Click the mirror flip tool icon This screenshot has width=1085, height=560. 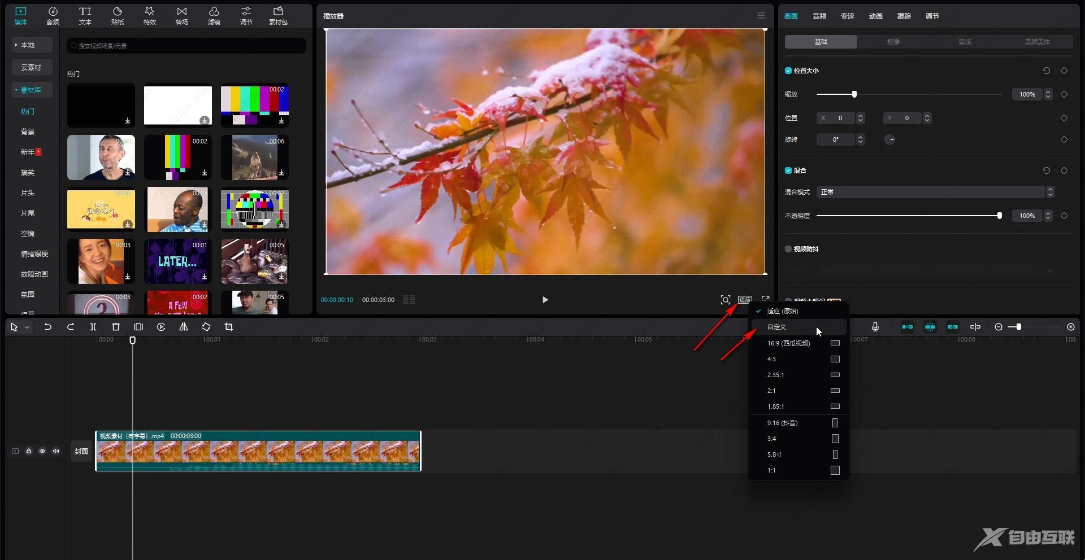pyautogui.click(x=184, y=327)
